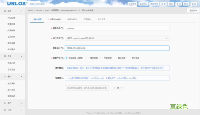200x115 pixels.
Task: Click the 下一步 button
Action: click(117, 88)
